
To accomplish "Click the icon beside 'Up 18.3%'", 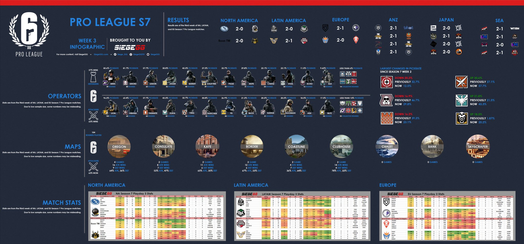I will point(462,118).
